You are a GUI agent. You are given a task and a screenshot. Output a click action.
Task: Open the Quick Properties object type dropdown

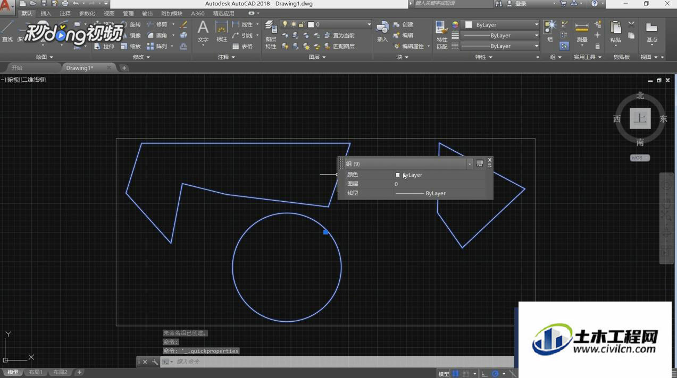point(470,164)
